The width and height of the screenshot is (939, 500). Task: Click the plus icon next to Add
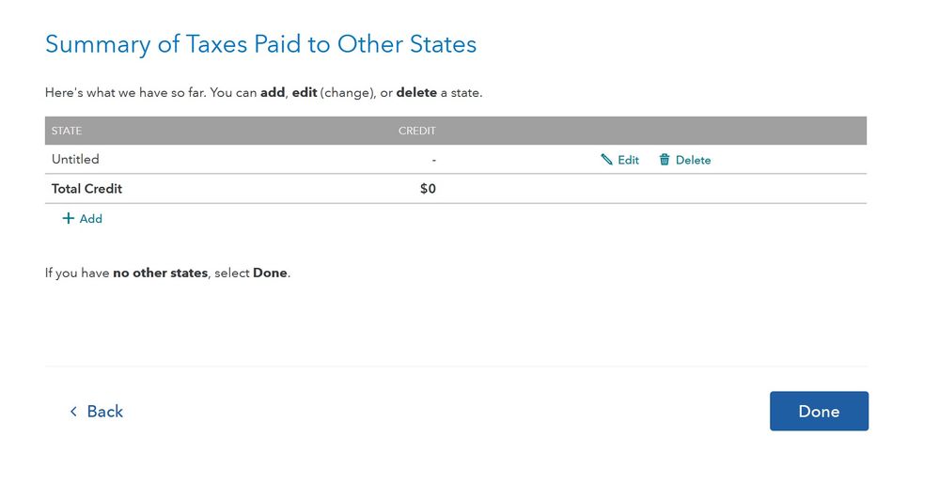point(68,219)
